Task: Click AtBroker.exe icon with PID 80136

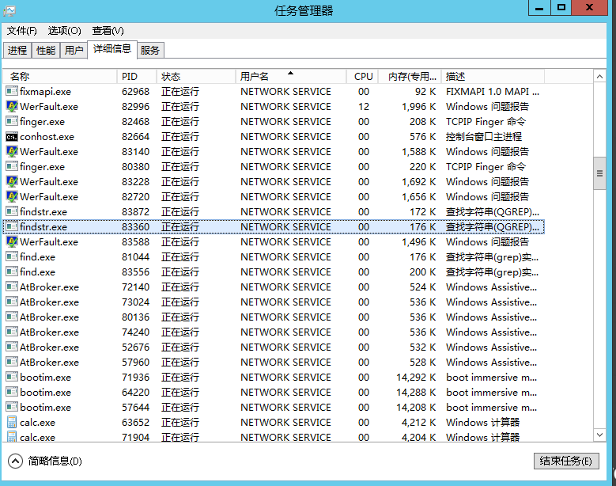Action: pyautogui.click(x=12, y=317)
